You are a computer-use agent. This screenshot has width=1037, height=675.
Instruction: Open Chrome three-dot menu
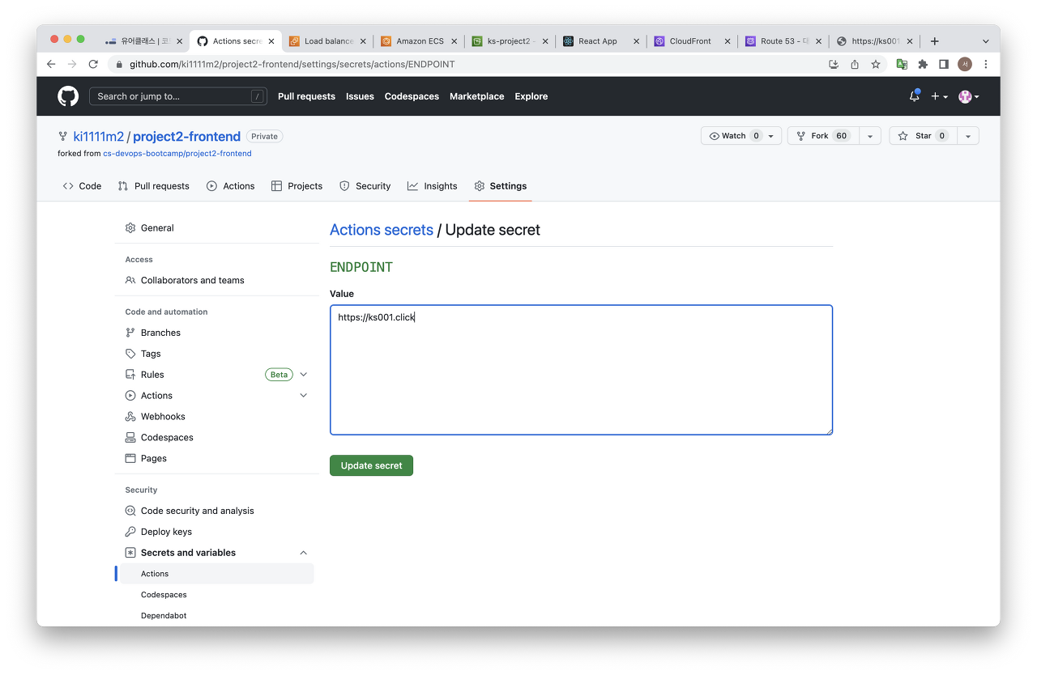tap(986, 64)
